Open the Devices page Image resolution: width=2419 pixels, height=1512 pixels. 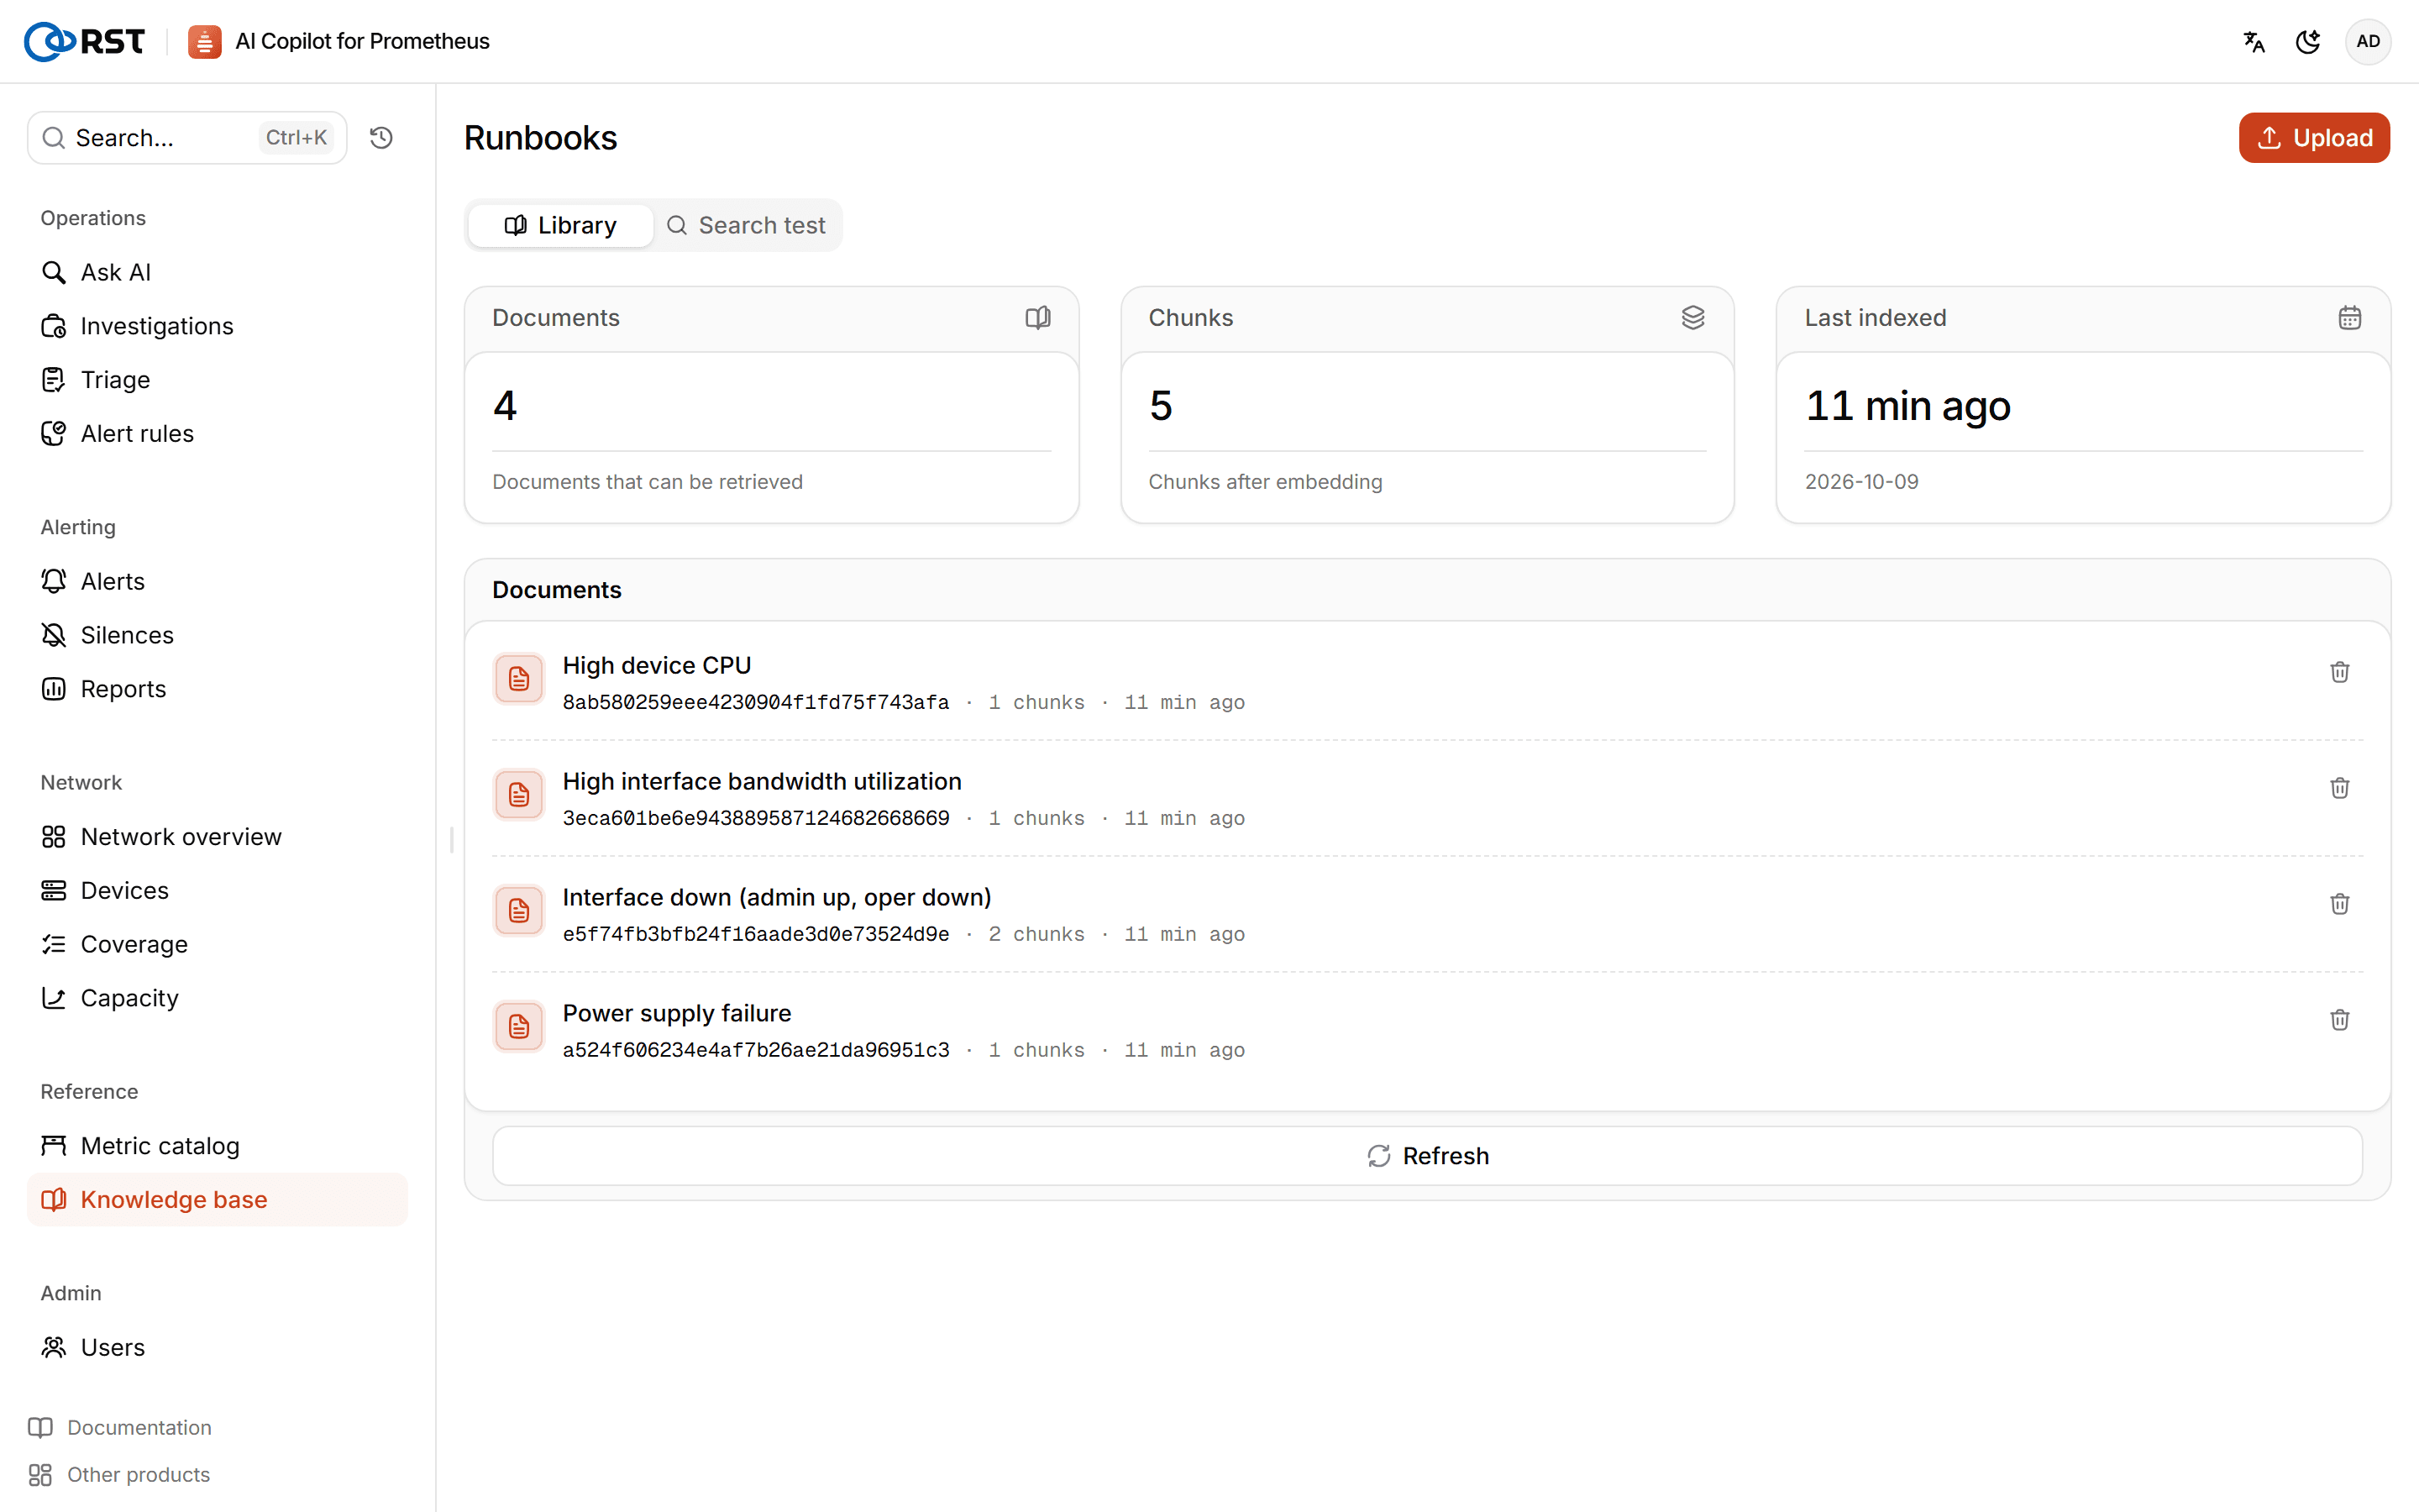point(217,891)
